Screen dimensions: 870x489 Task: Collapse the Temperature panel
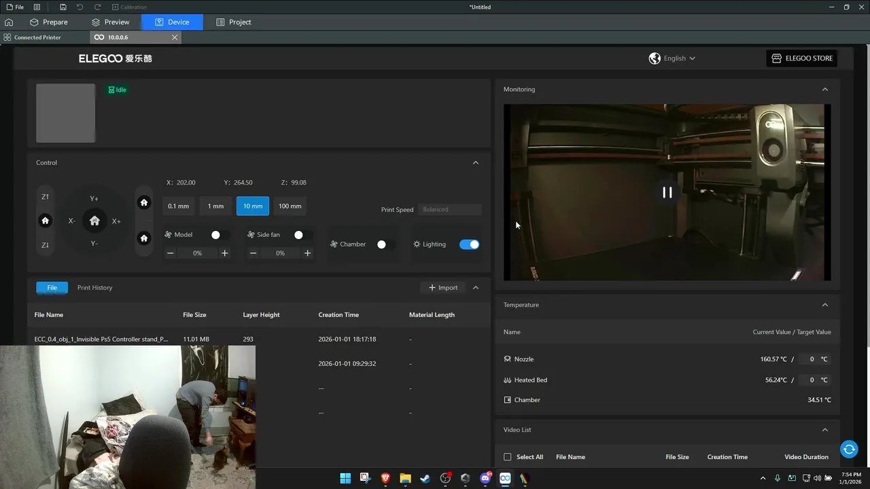point(824,305)
